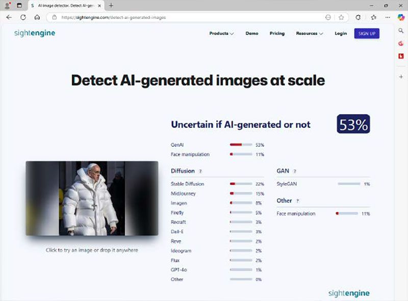The image size is (408, 301).
Task: Click the 'StyleGAN' row label
Action: click(287, 184)
